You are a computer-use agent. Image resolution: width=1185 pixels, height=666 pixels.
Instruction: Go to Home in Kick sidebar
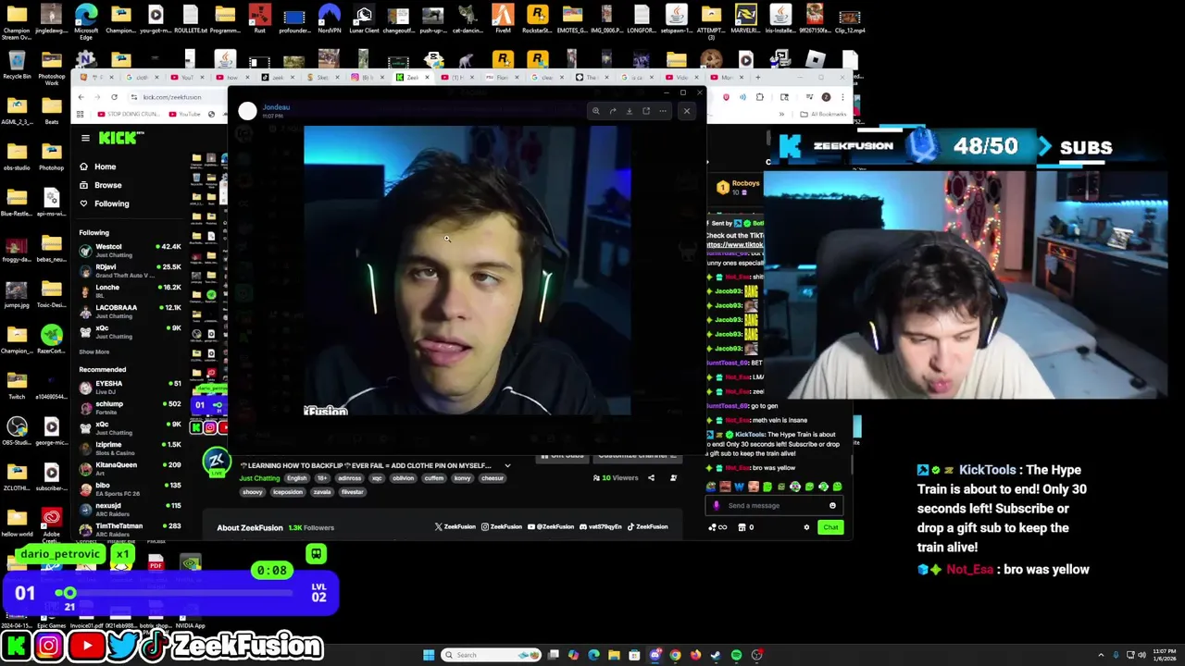click(97, 166)
